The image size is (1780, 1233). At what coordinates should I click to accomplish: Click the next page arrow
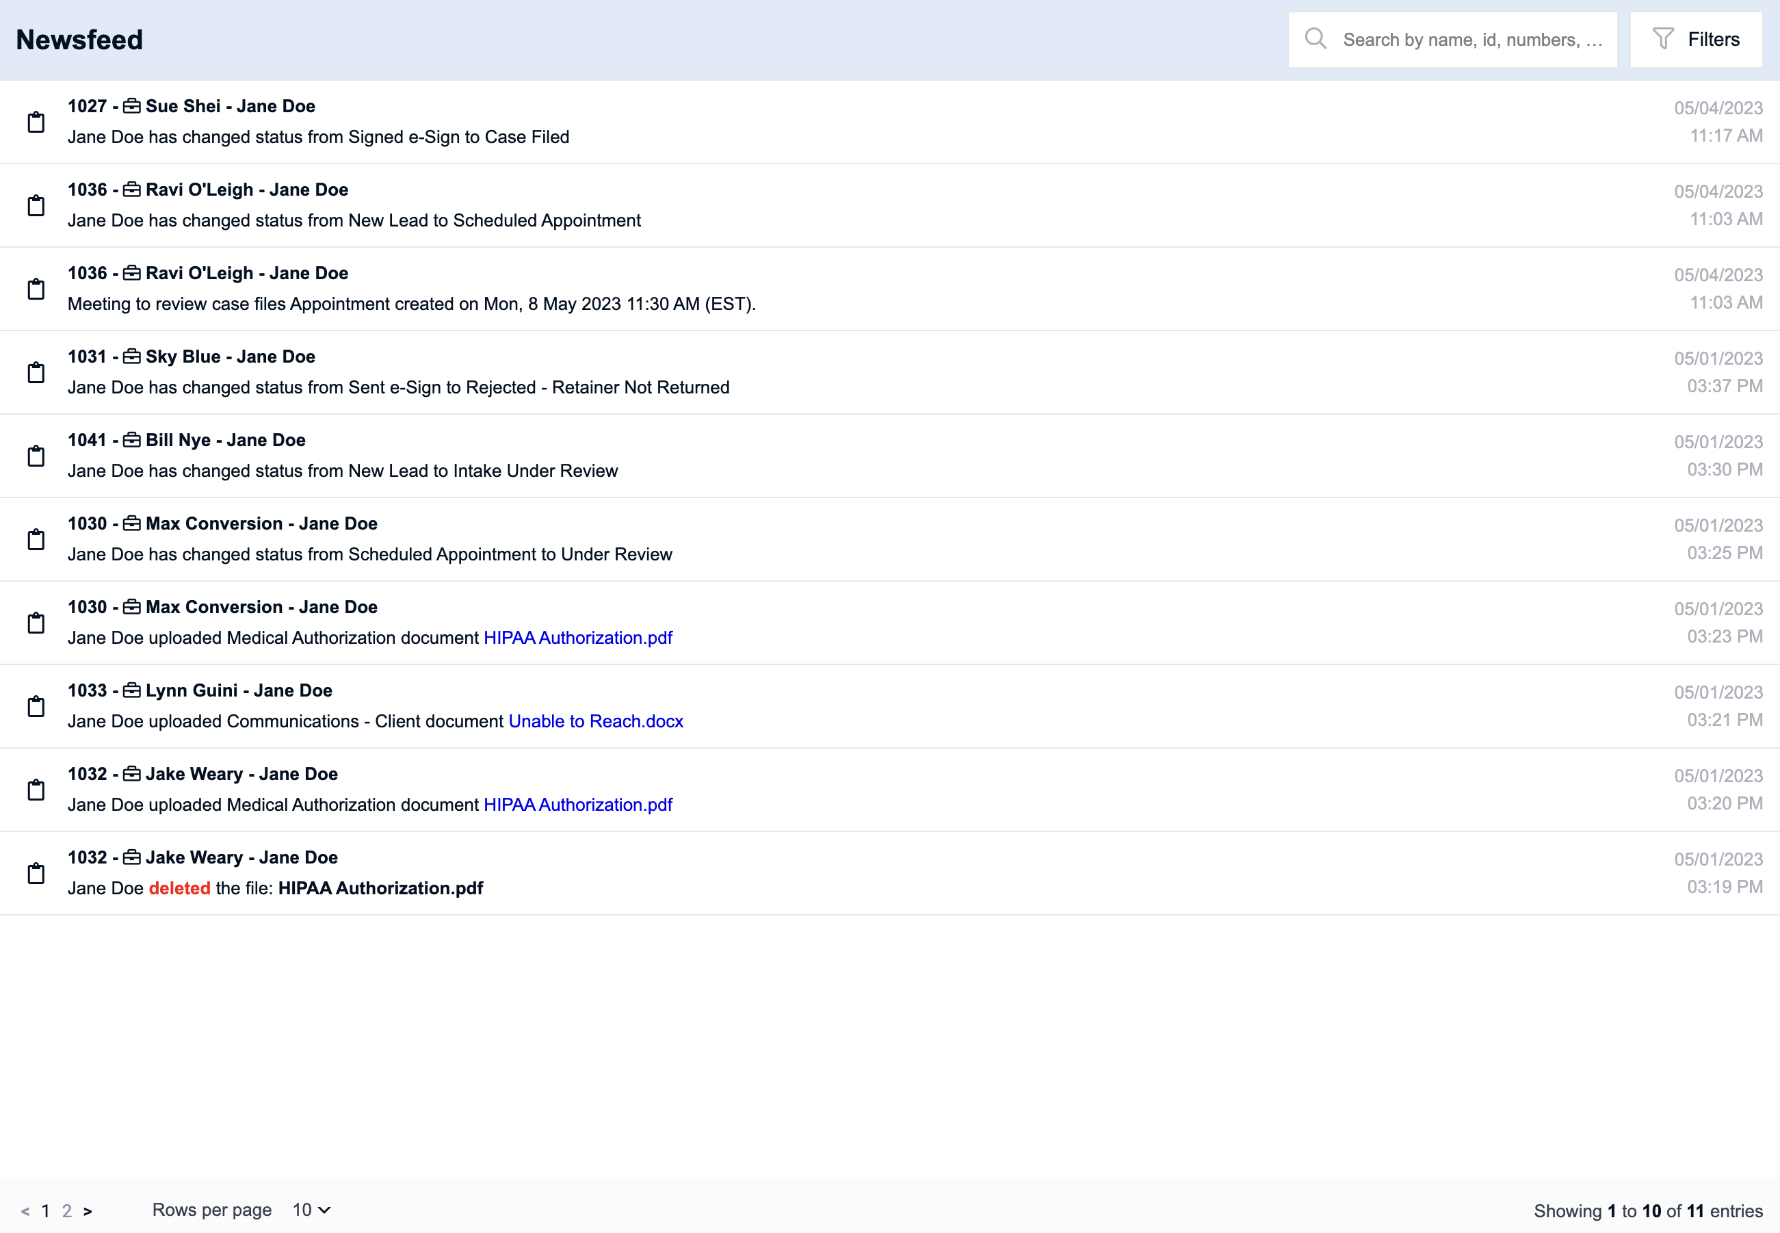(x=88, y=1211)
